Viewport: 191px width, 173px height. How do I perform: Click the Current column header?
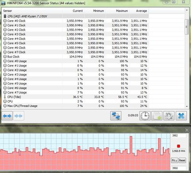(x=73, y=11)
